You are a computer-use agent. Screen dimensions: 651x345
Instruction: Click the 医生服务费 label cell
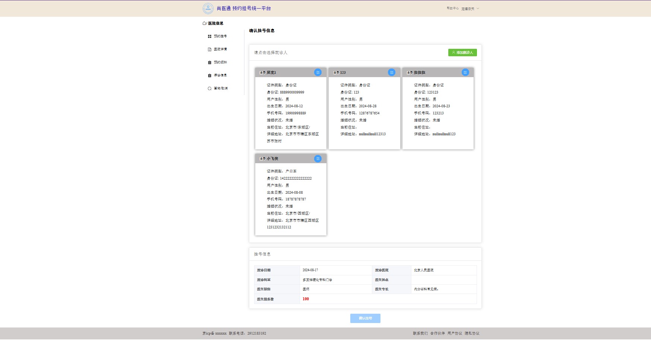tap(277, 299)
